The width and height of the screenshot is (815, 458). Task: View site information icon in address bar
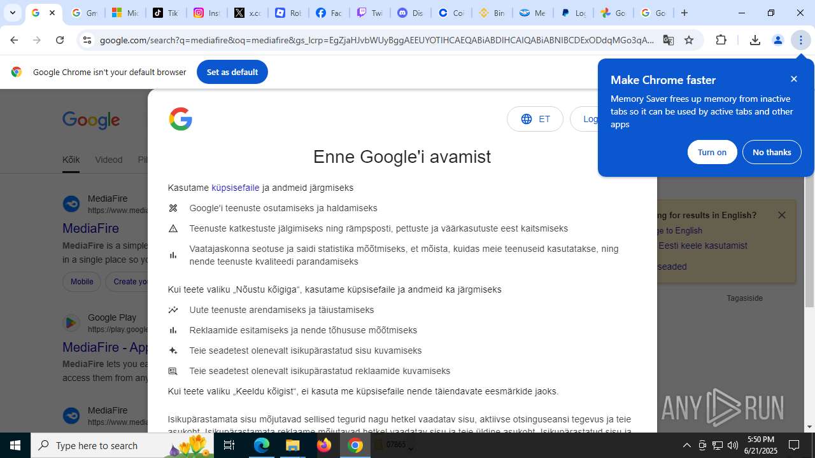(87, 40)
